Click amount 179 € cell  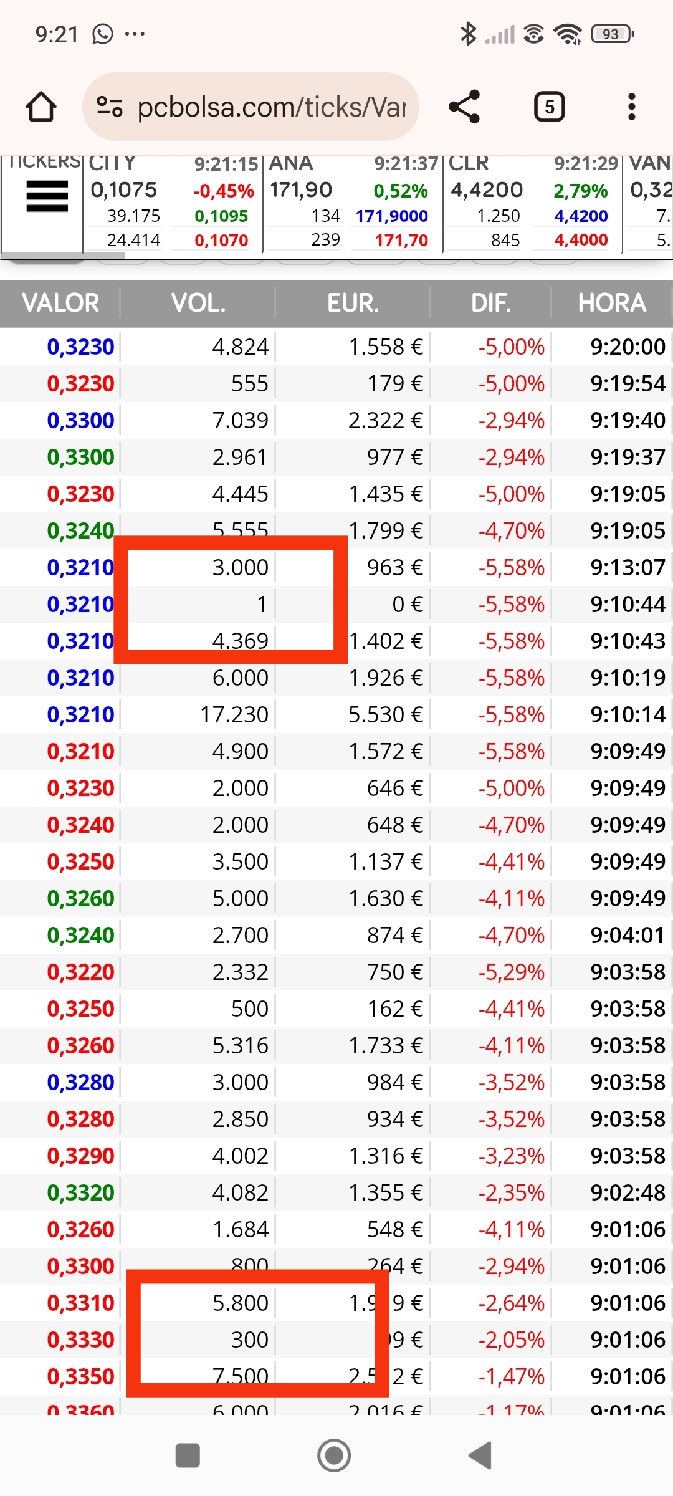click(x=394, y=383)
